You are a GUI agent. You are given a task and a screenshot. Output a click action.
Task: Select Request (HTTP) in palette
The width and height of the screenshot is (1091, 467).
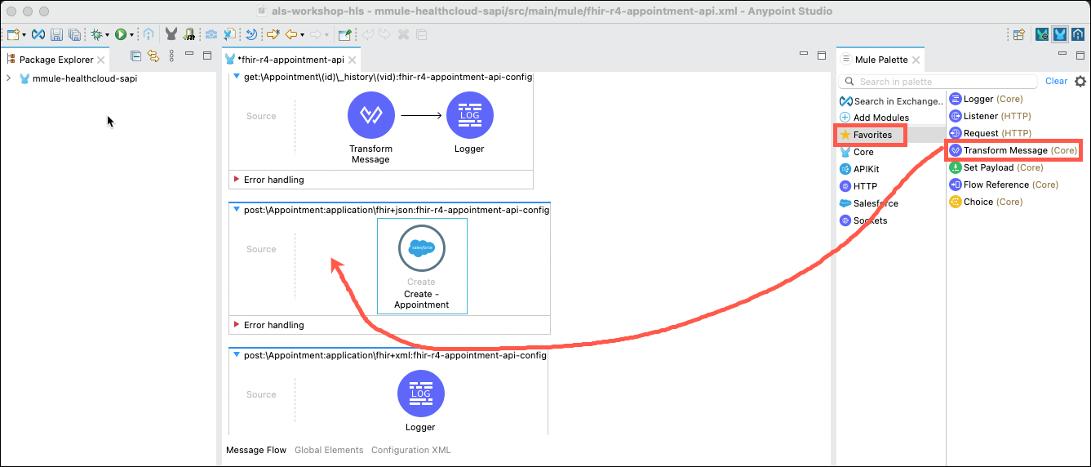990,133
